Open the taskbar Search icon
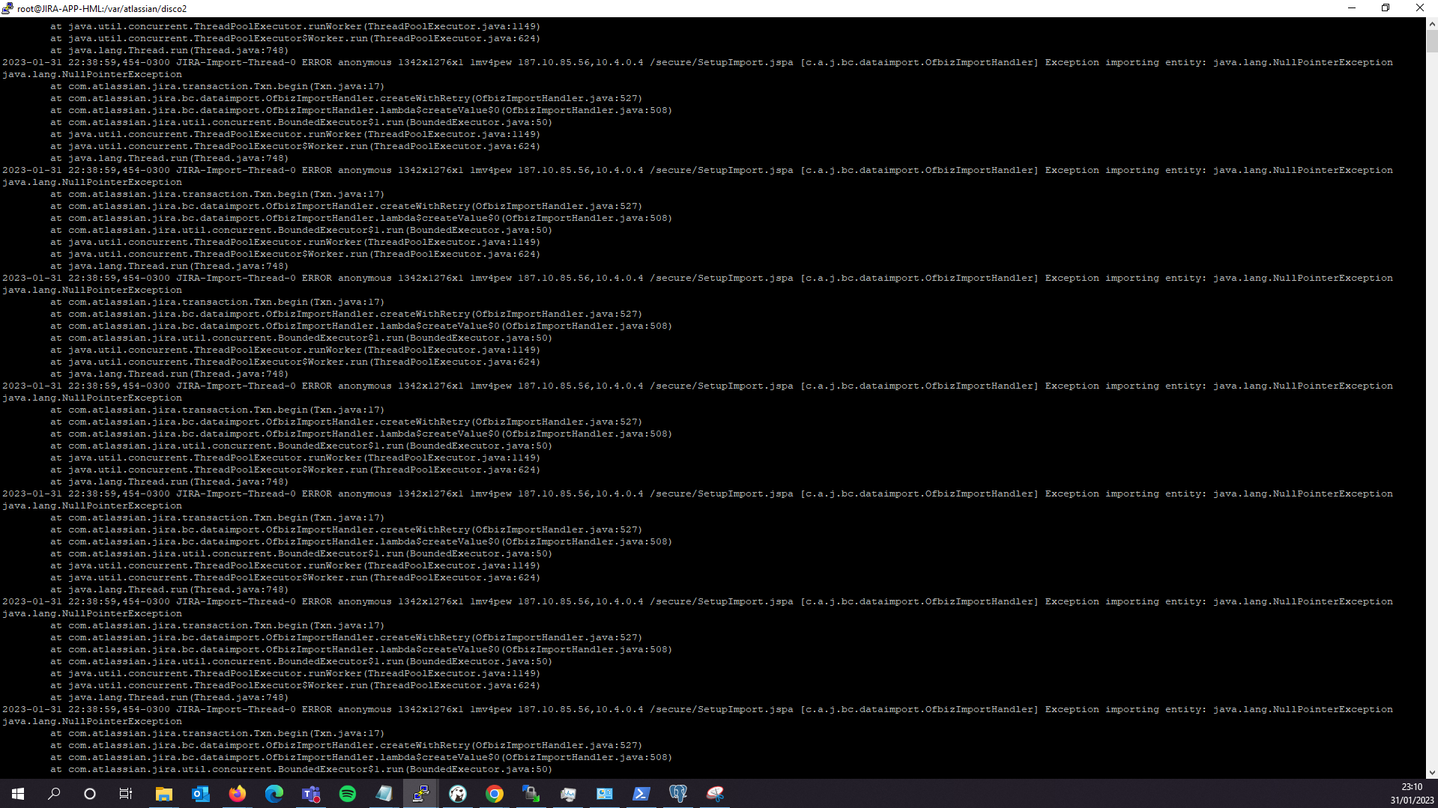Image resolution: width=1438 pixels, height=808 pixels. click(54, 794)
